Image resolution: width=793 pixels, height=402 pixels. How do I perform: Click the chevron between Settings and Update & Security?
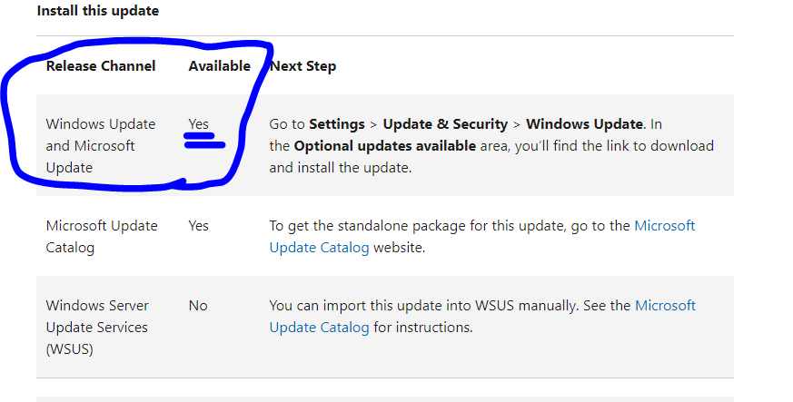373,124
